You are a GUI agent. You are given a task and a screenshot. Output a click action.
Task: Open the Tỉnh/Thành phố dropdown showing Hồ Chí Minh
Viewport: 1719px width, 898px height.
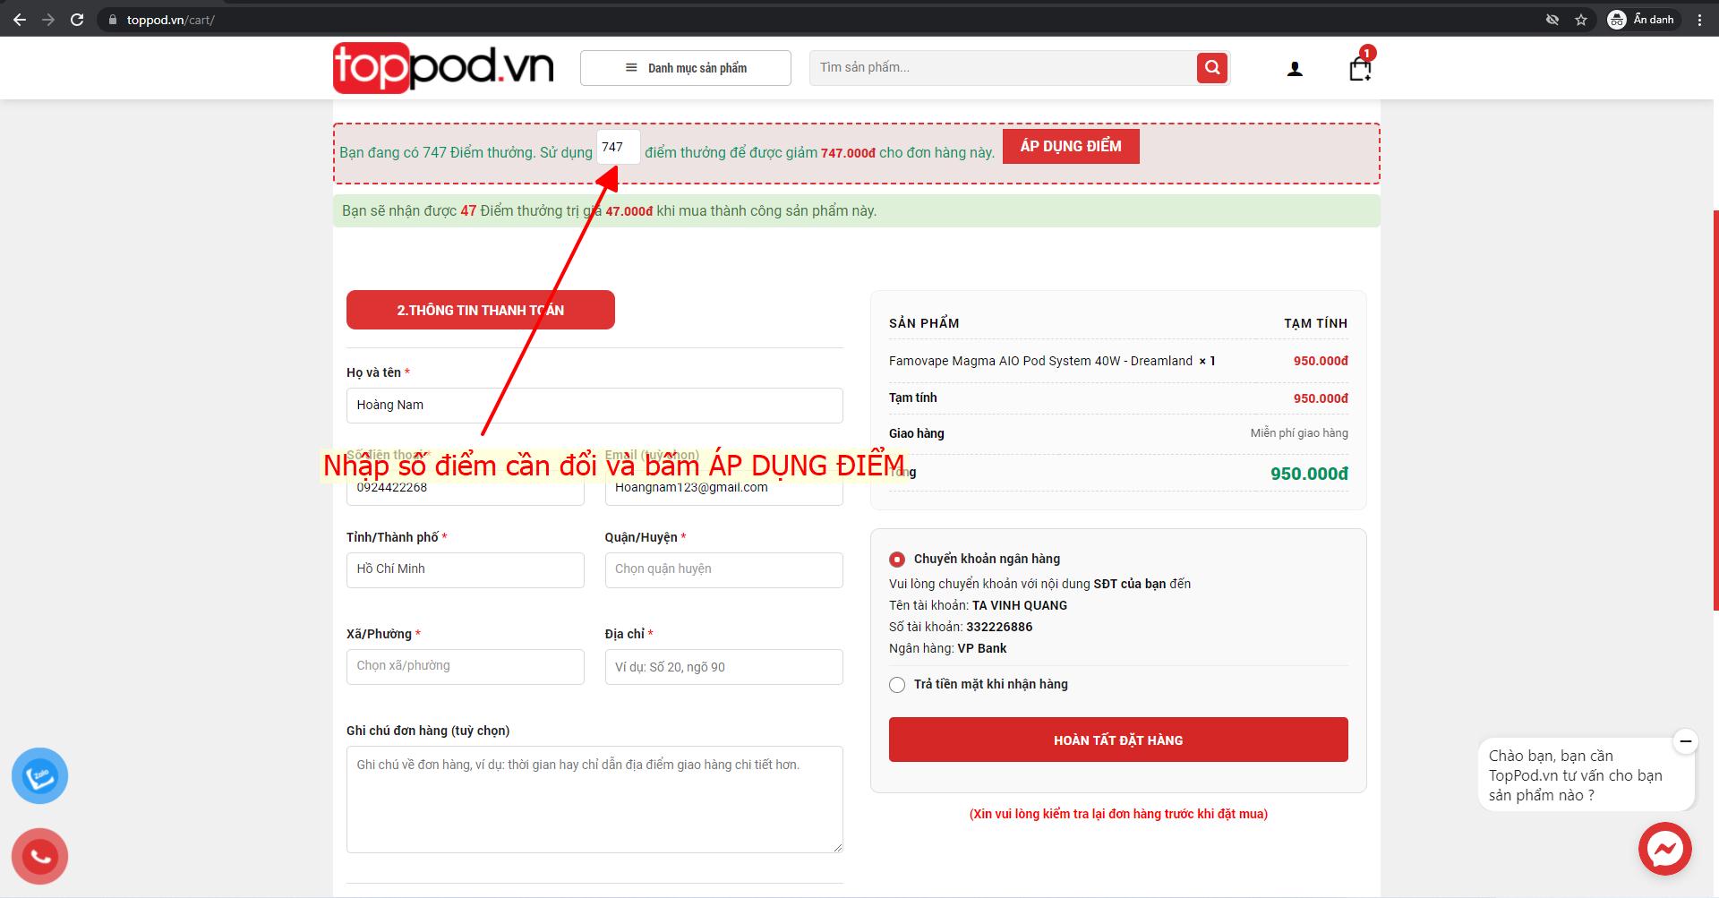click(466, 570)
